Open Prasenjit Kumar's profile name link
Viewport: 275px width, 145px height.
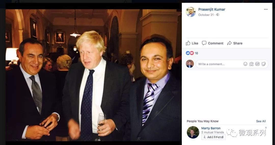212,9
